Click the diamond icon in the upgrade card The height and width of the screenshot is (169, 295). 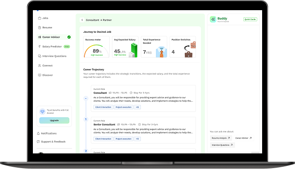pyautogui.click(x=42, y=111)
